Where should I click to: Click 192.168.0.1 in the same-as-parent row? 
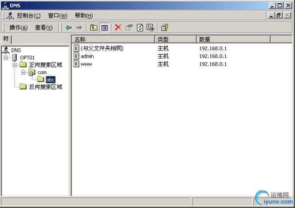(x=213, y=48)
